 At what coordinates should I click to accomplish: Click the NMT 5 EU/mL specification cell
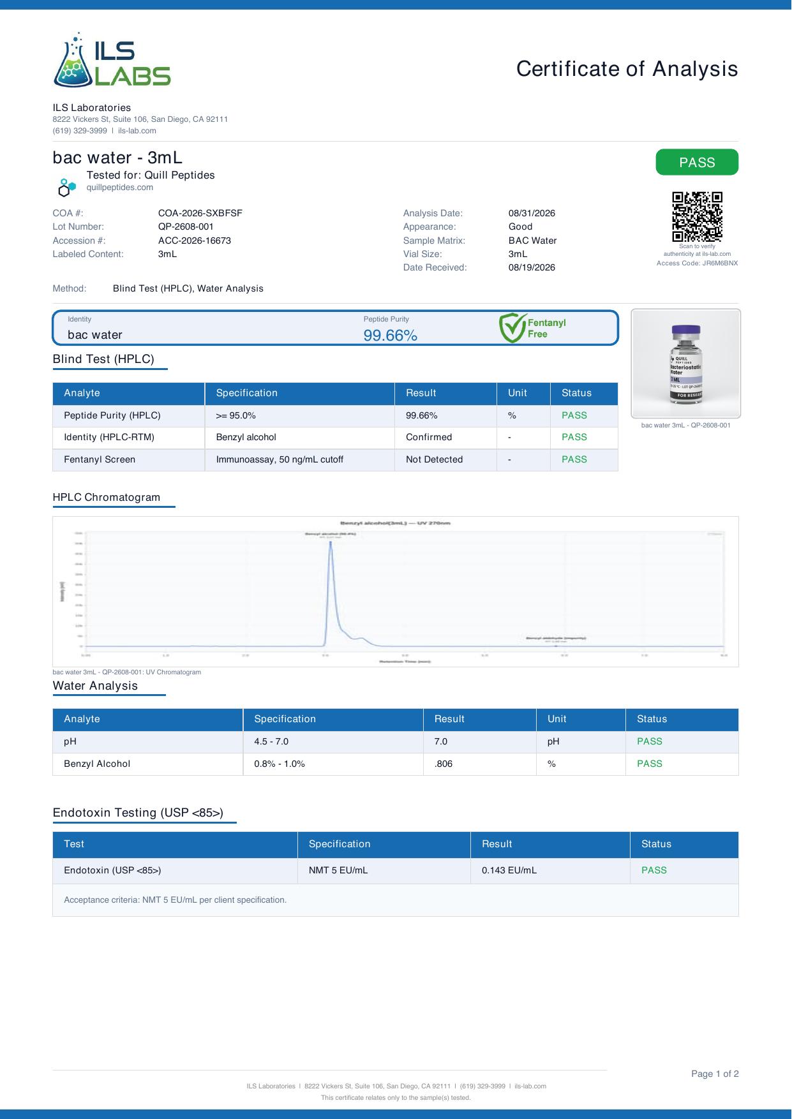[384, 870]
